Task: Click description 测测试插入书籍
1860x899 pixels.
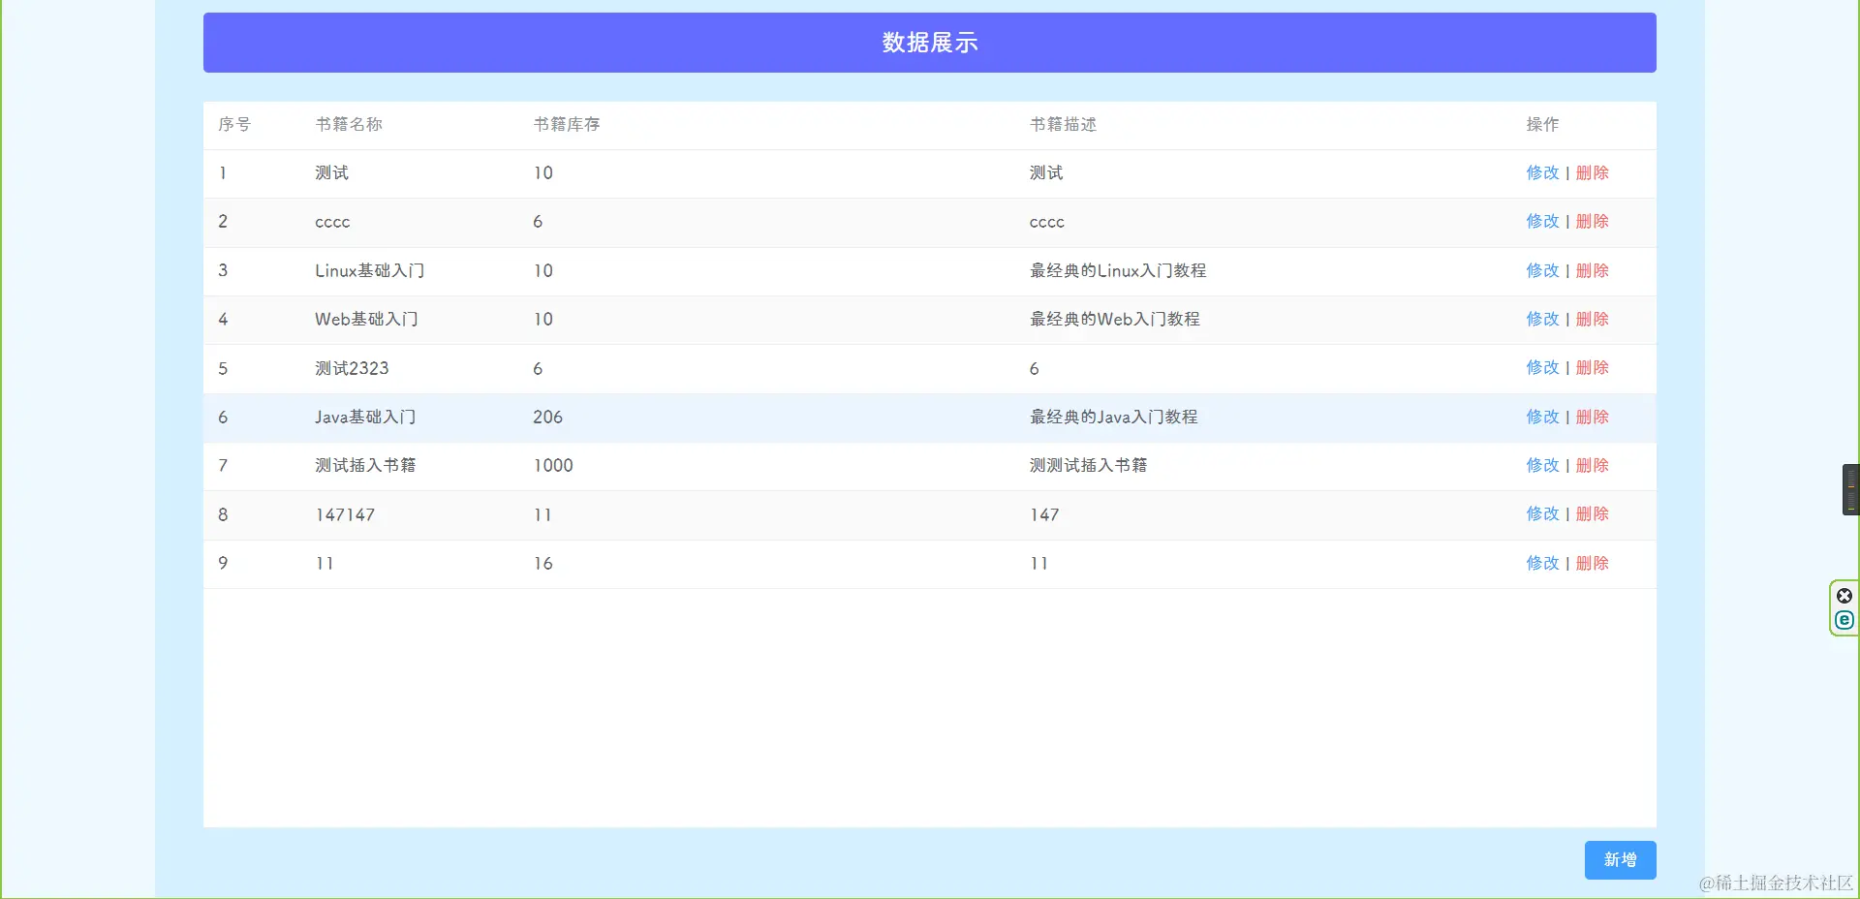Action: point(1088,465)
